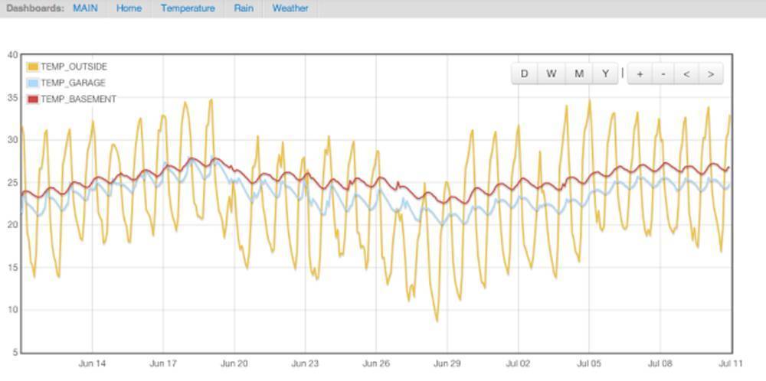Screen dimensions: 766x381
Task: Toggle the TEMP_GARAGE series label
Action: coord(73,83)
